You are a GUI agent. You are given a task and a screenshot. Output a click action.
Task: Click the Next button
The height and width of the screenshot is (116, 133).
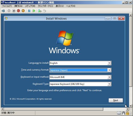[x=116, y=100]
